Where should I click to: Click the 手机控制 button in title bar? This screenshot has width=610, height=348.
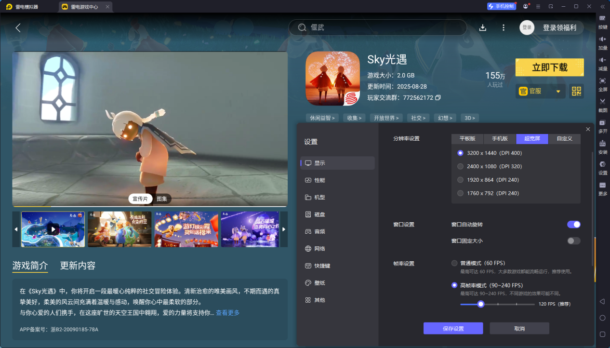pyautogui.click(x=502, y=6)
